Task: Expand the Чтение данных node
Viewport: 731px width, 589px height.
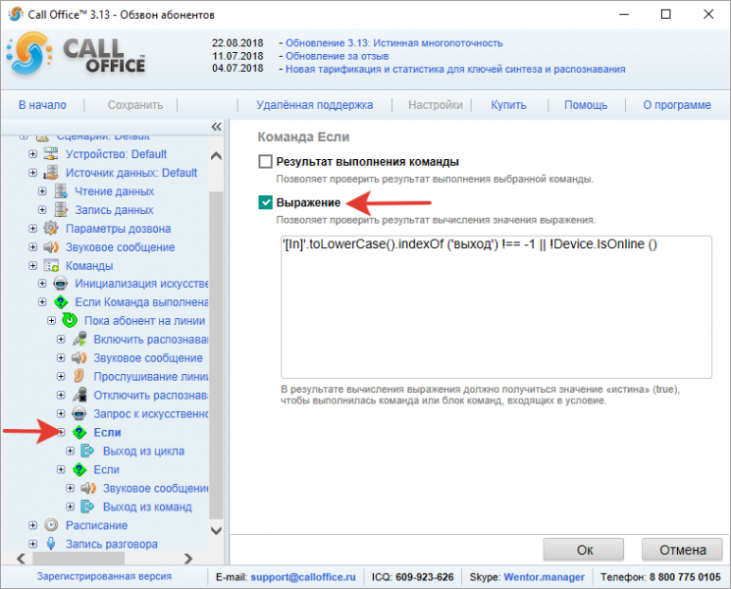Action: click(42, 191)
